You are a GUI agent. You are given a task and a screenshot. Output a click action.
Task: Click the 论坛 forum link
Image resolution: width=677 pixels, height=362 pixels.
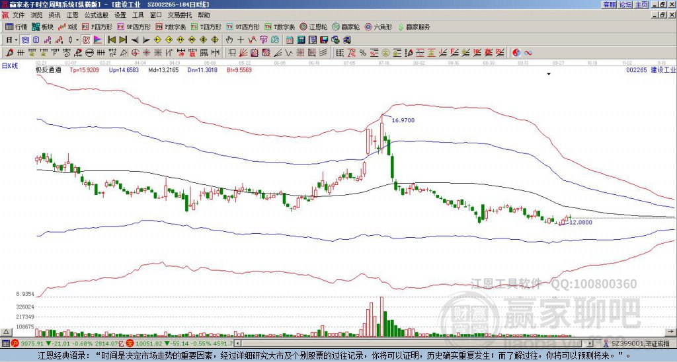tap(625, 5)
